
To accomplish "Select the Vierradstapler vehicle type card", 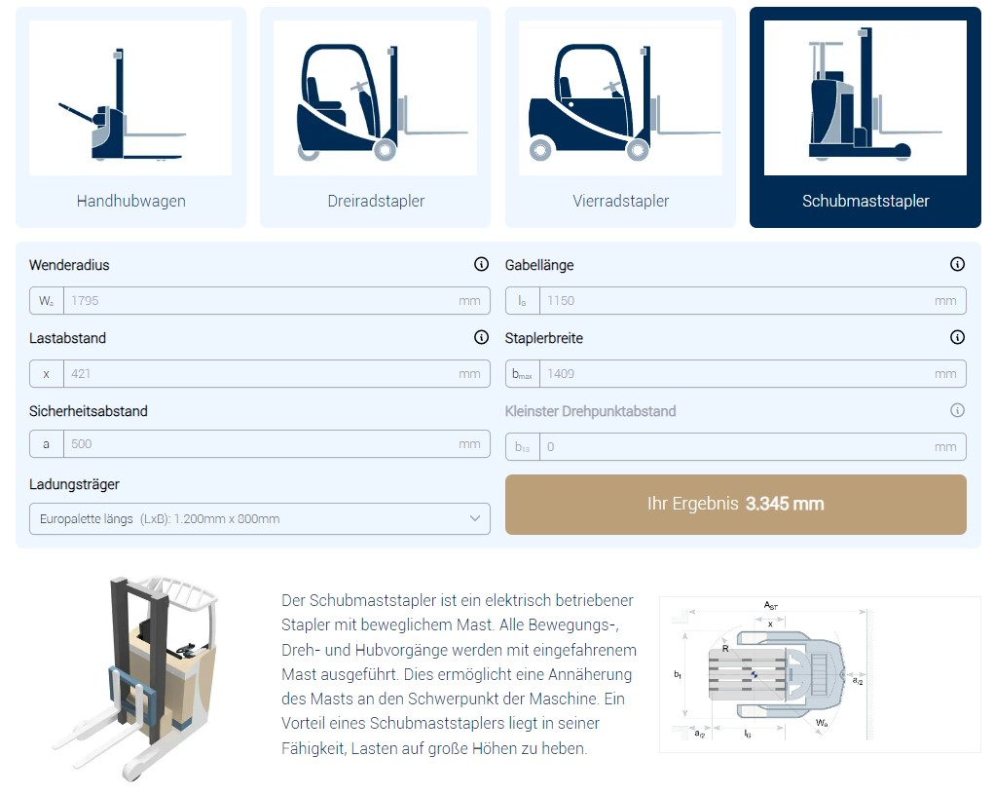I will coord(620,117).
